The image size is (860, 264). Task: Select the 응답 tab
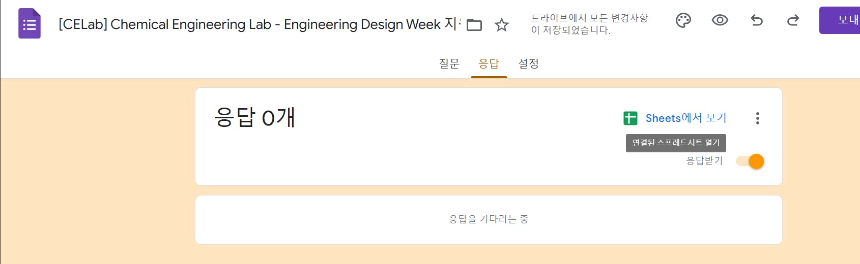coord(489,63)
